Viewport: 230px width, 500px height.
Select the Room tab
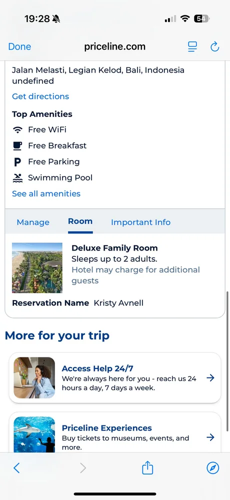coord(80,221)
